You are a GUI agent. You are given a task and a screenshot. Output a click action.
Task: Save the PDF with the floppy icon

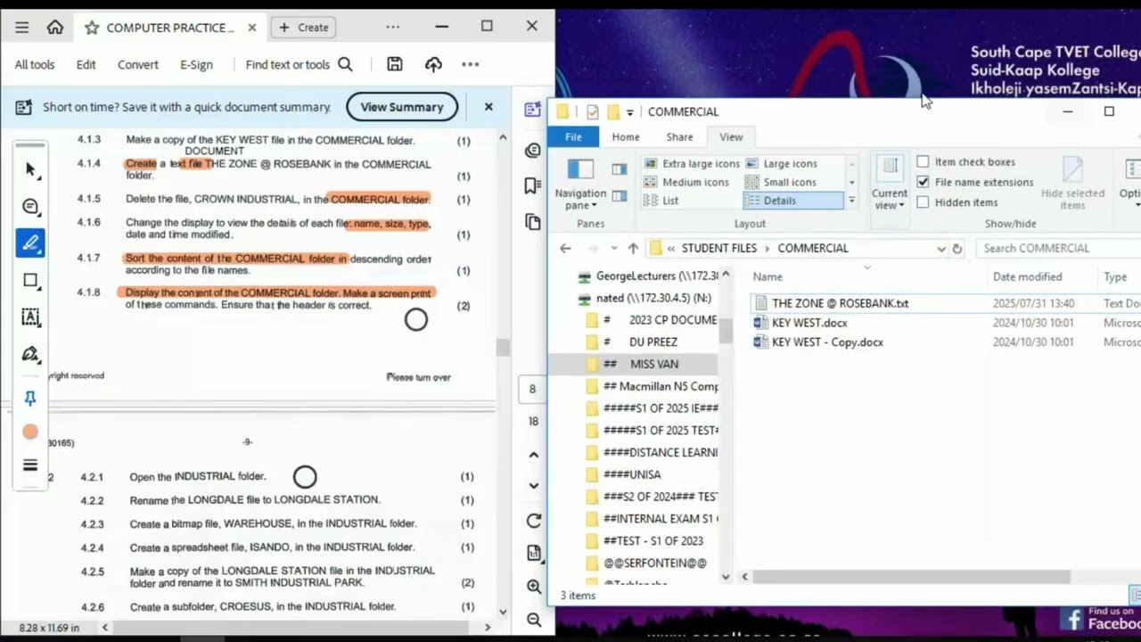(x=395, y=64)
